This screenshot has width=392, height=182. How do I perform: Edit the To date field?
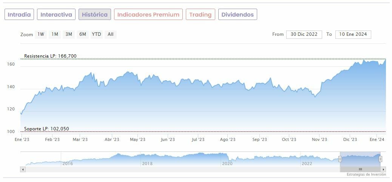[353, 34]
